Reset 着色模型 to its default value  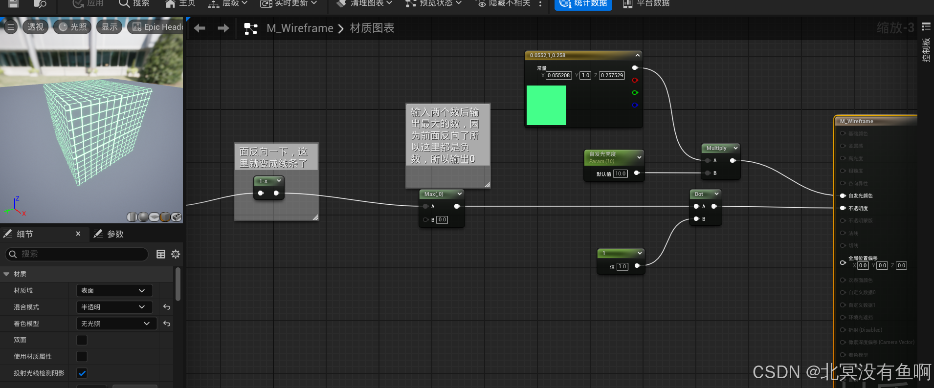(167, 323)
